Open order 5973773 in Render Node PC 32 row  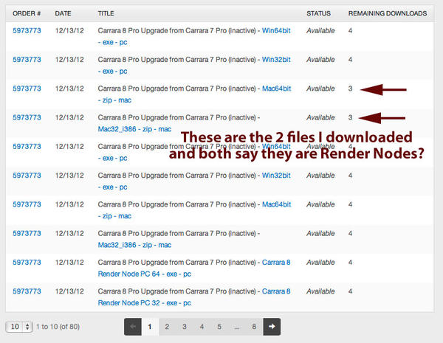(x=27, y=291)
